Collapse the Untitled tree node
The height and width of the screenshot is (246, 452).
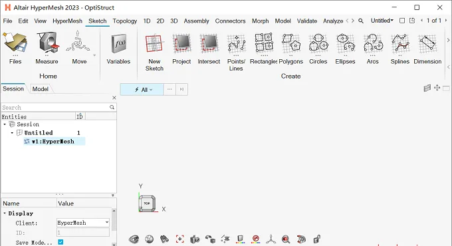12,133
